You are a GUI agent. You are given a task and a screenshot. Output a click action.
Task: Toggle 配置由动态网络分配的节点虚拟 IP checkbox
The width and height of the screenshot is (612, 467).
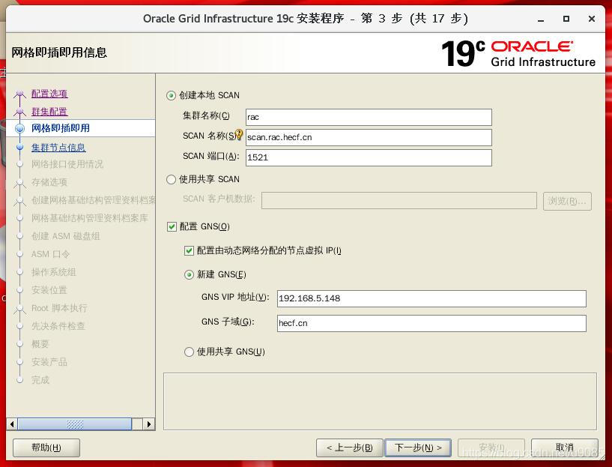(x=189, y=250)
